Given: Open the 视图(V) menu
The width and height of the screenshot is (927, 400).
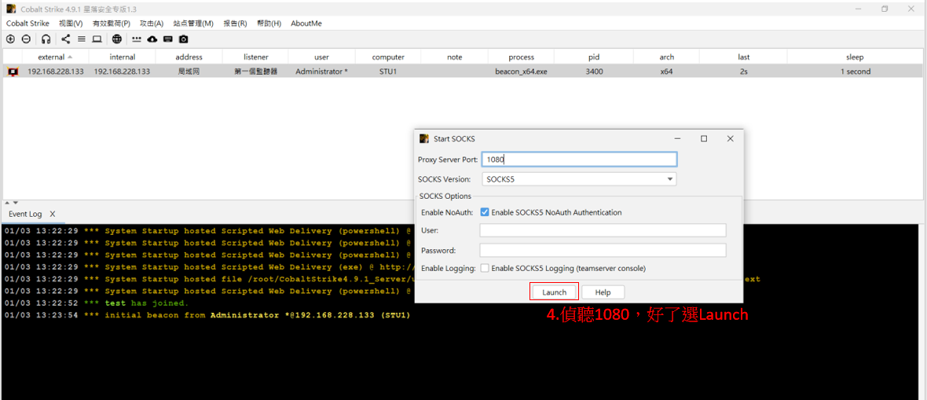Looking at the screenshot, I should [x=71, y=23].
